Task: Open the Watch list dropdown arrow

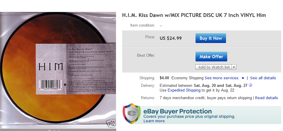Action: pyautogui.click(x=234, y=67)
